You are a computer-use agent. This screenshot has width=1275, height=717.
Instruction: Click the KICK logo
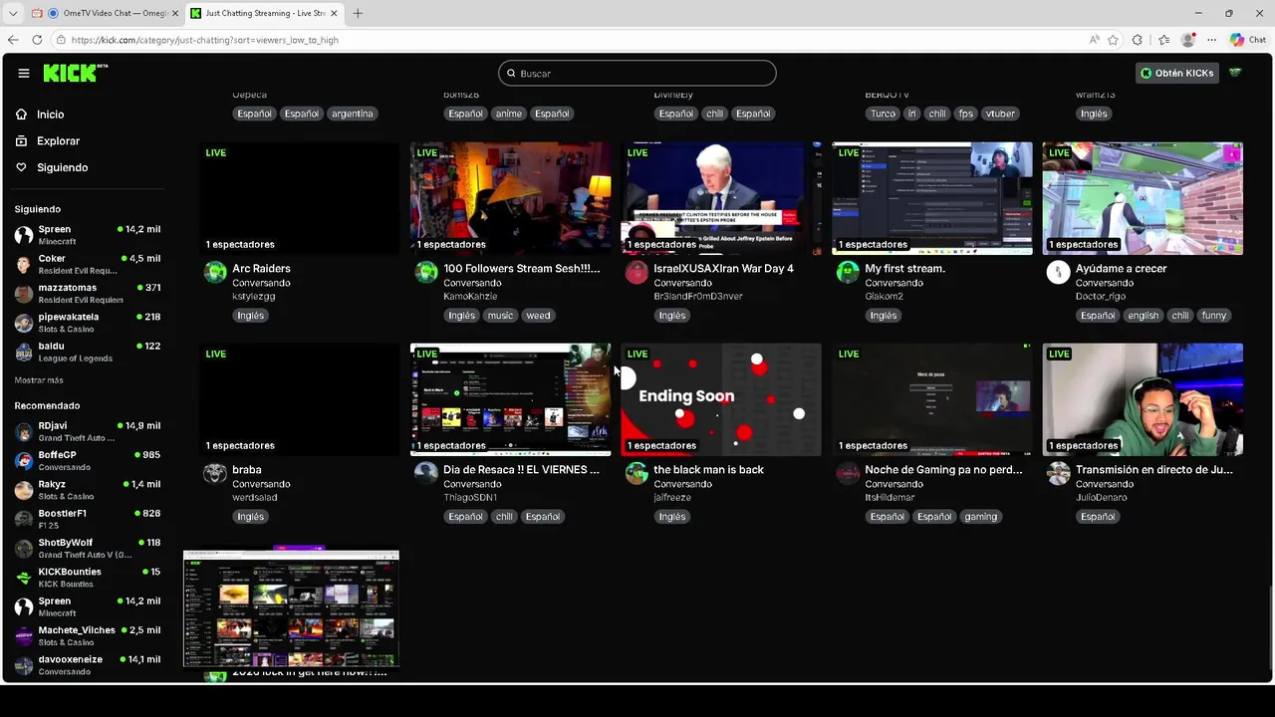76,73
